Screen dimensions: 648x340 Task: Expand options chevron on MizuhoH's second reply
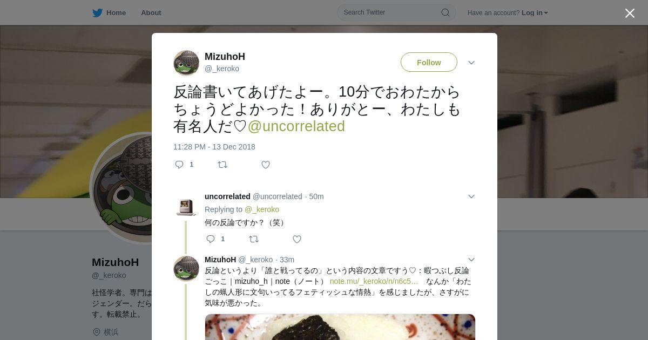point(471,260)
